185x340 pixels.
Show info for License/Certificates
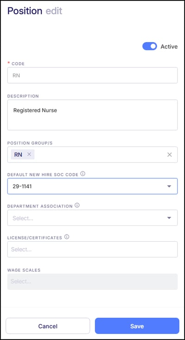coord(67,237)
